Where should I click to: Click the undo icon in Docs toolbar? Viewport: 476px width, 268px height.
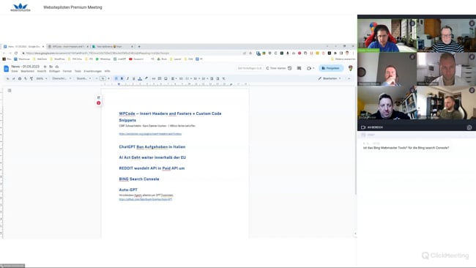pos(8,78)
